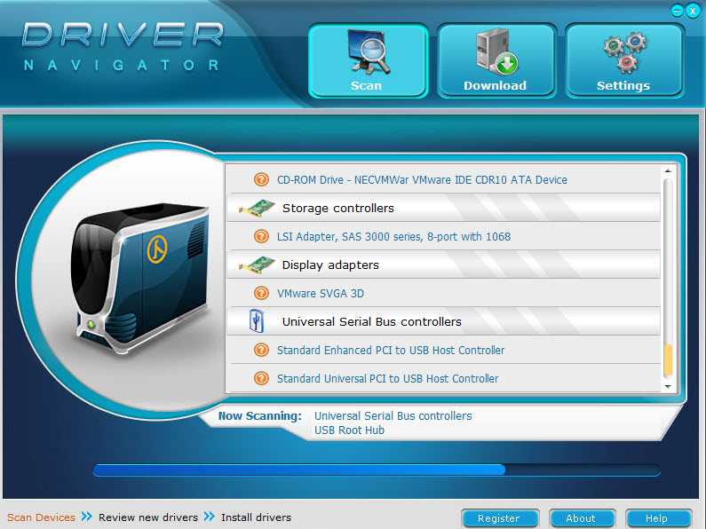
Task: Close the Driver Navigator window
Action: tap(693, 11)
